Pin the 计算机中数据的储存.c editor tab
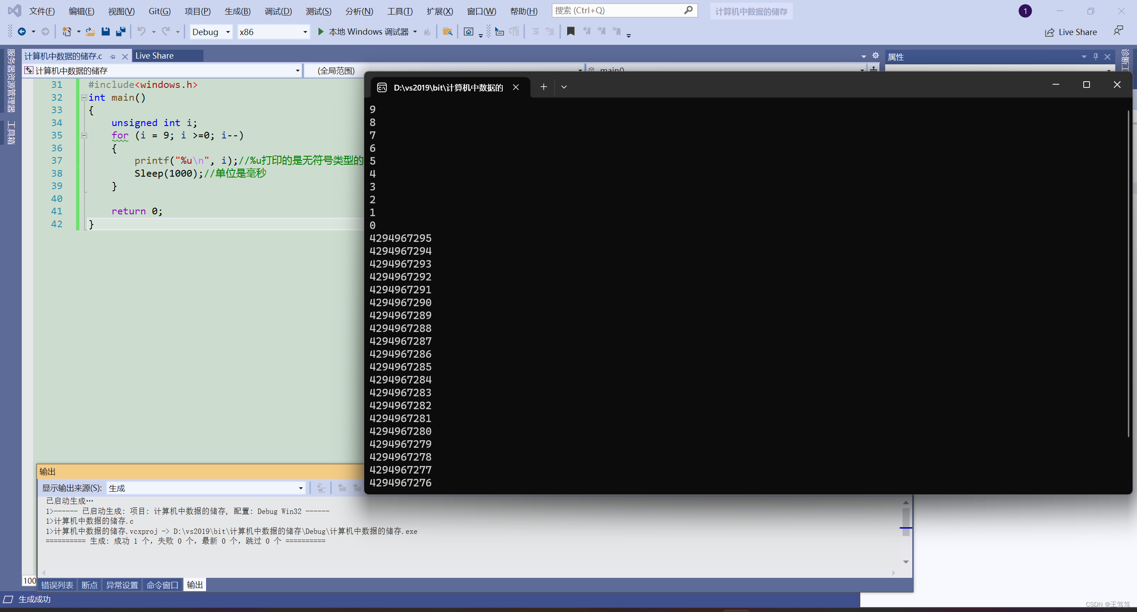 (112, 56)
